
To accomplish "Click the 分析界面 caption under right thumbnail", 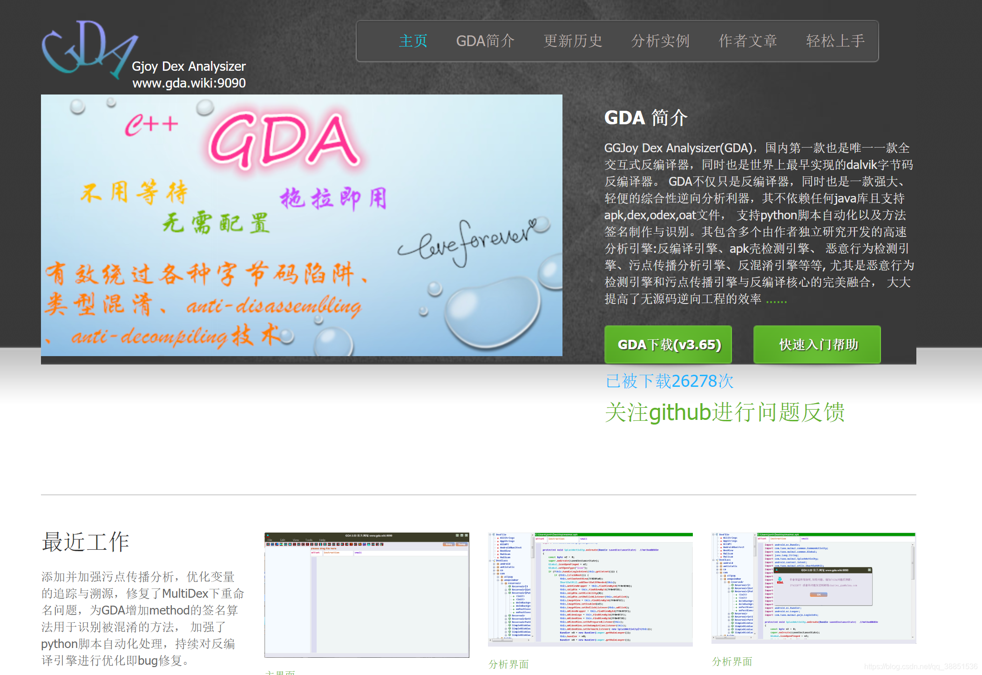I will pyautogui.click(x=732, y=661).
